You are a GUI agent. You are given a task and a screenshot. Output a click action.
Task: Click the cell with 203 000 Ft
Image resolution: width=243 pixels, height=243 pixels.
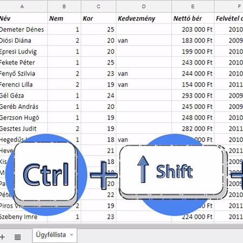193,29
